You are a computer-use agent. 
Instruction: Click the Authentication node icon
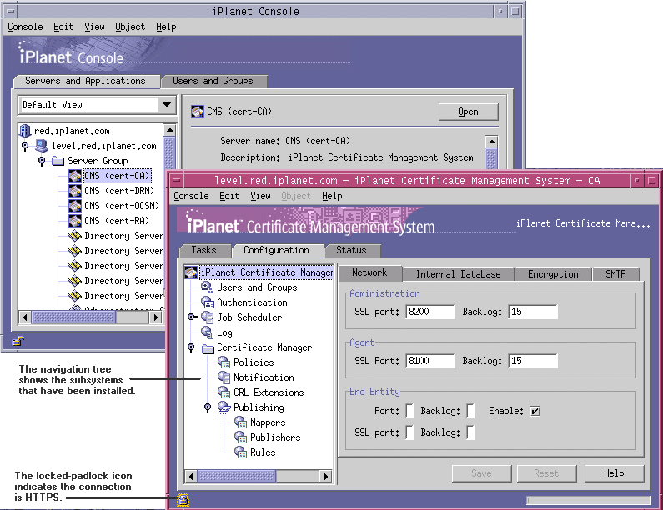coord(207,302)
